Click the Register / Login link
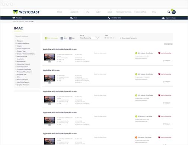Image resolution: width=188 pixels, height=145 pixels. coord(171,18)
